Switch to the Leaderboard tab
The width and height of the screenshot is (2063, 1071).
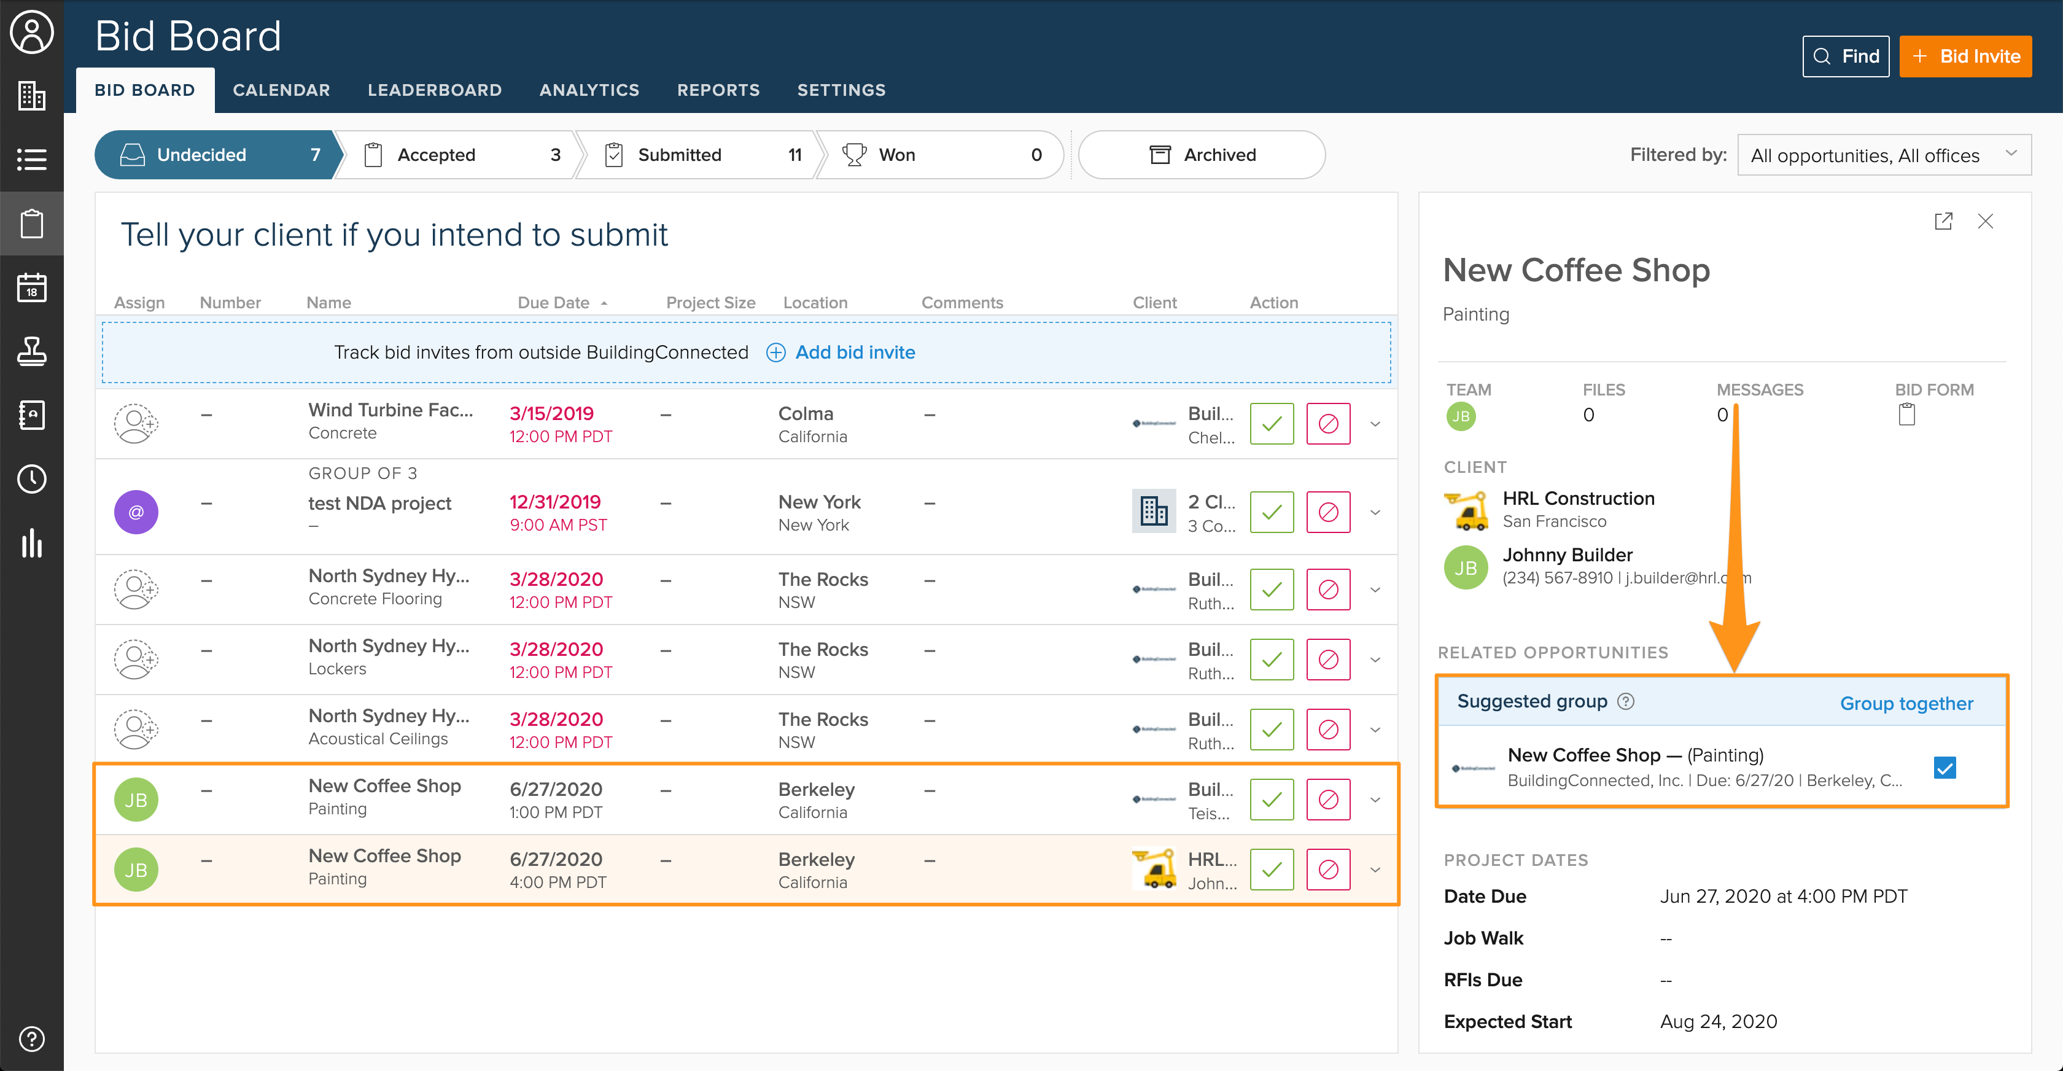(x=434, y=90)
